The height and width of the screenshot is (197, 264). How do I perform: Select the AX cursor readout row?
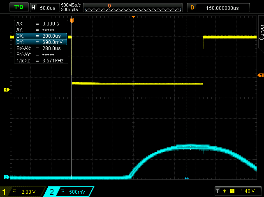tap(41, 24)
